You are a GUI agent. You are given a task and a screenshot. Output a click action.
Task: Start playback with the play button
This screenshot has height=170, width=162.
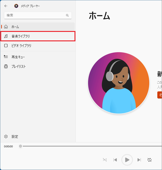(127, 160)
